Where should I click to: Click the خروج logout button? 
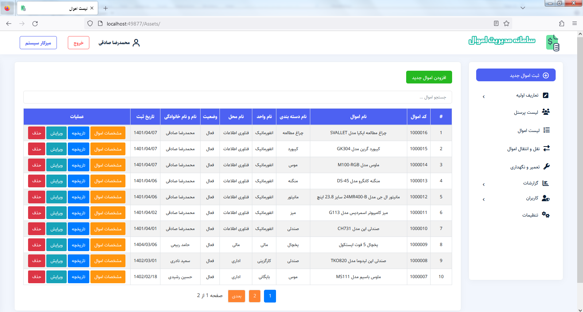click(78, 43)
